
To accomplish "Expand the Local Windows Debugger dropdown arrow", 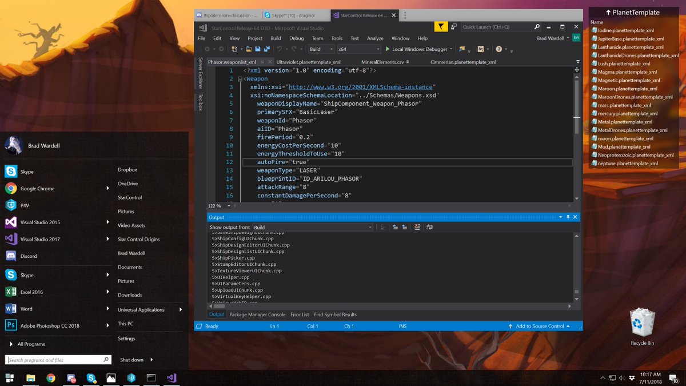I will 451,49.
